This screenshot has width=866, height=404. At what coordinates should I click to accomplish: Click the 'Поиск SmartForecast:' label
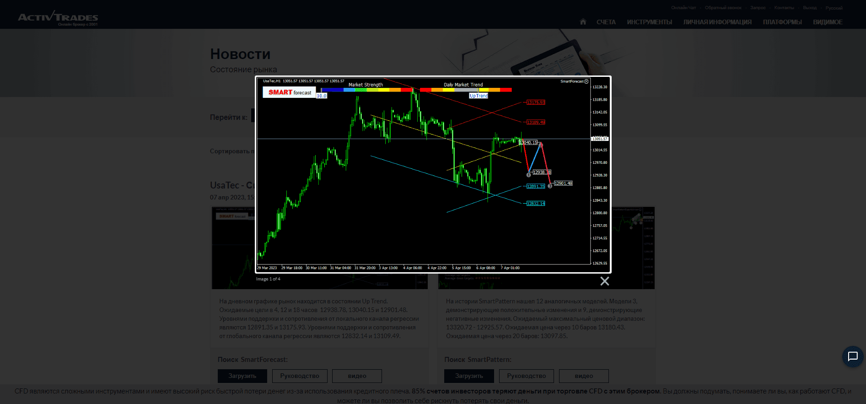pos(253,360)
